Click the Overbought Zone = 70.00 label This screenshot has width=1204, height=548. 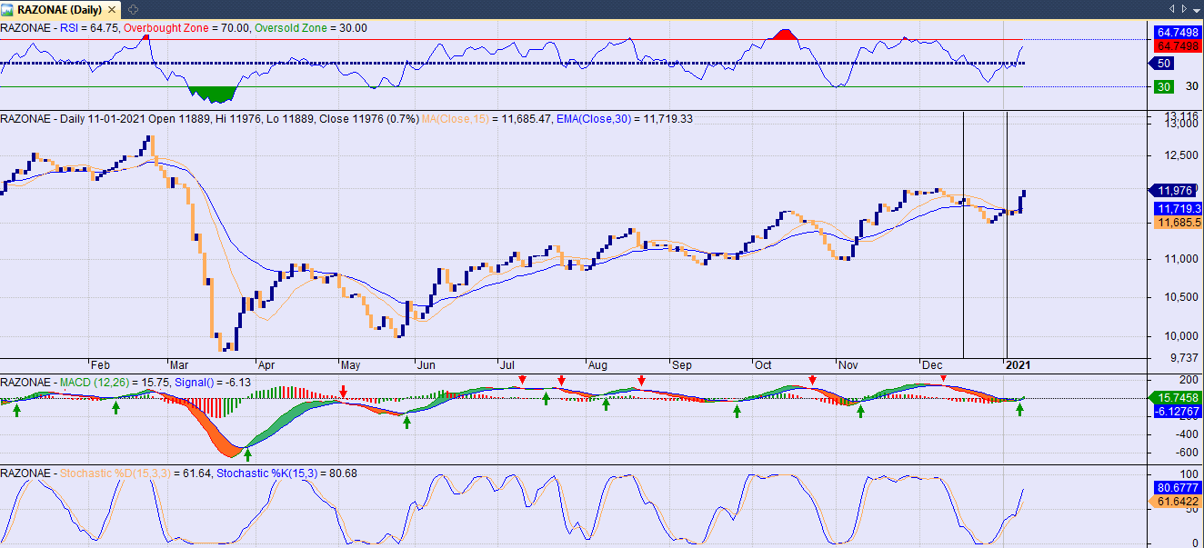186,29
